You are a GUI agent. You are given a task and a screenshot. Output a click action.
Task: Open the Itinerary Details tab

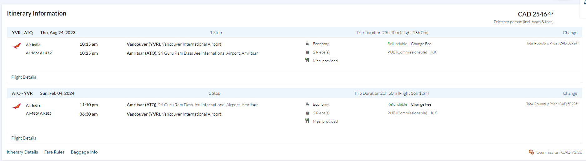point(23,152)
